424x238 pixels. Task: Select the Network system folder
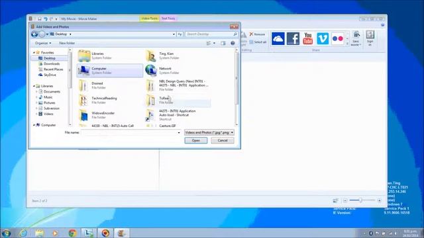[177, 71]
